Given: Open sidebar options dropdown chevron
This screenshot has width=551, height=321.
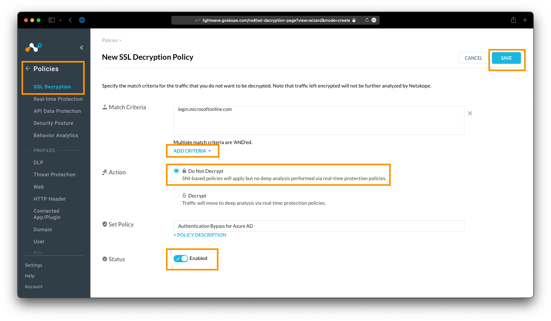Looking at the screenshot, I should tap(60, 20).
